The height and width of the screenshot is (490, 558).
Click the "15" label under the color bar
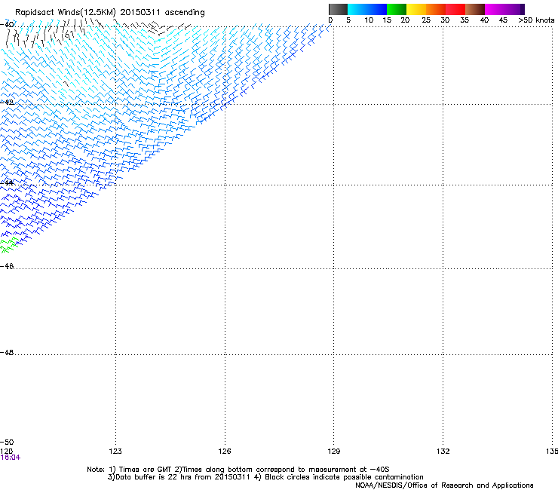pyautogui.click(x=387, y=20)
